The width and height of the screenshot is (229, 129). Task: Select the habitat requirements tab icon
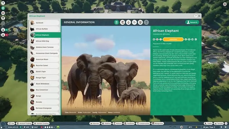coord(122,22)
